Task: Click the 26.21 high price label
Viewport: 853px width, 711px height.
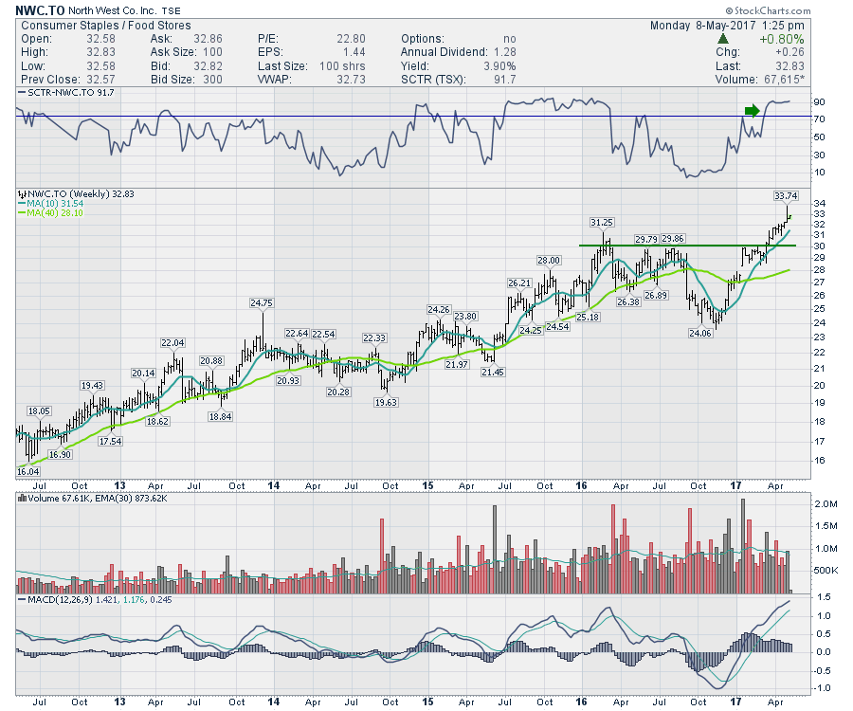Action: tap(519, 283)
